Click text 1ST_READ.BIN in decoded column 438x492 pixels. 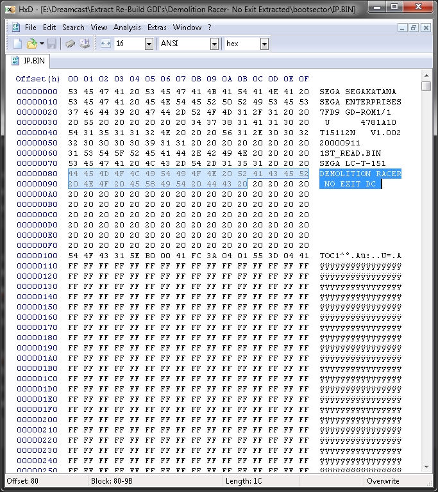point(350,153)
